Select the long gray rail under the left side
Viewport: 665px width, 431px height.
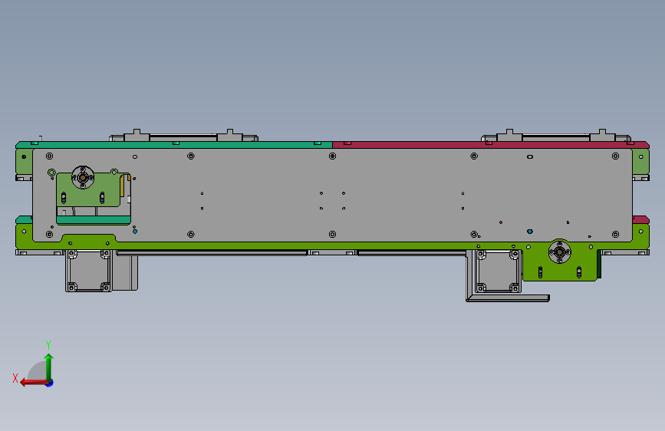point(211,253)
